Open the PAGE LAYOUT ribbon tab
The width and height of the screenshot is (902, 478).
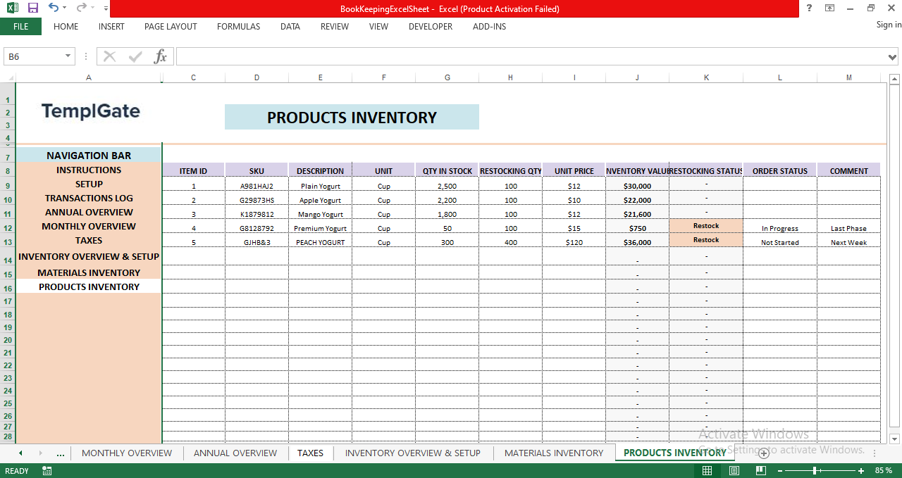pyautogui.click(x=171, y=27)
